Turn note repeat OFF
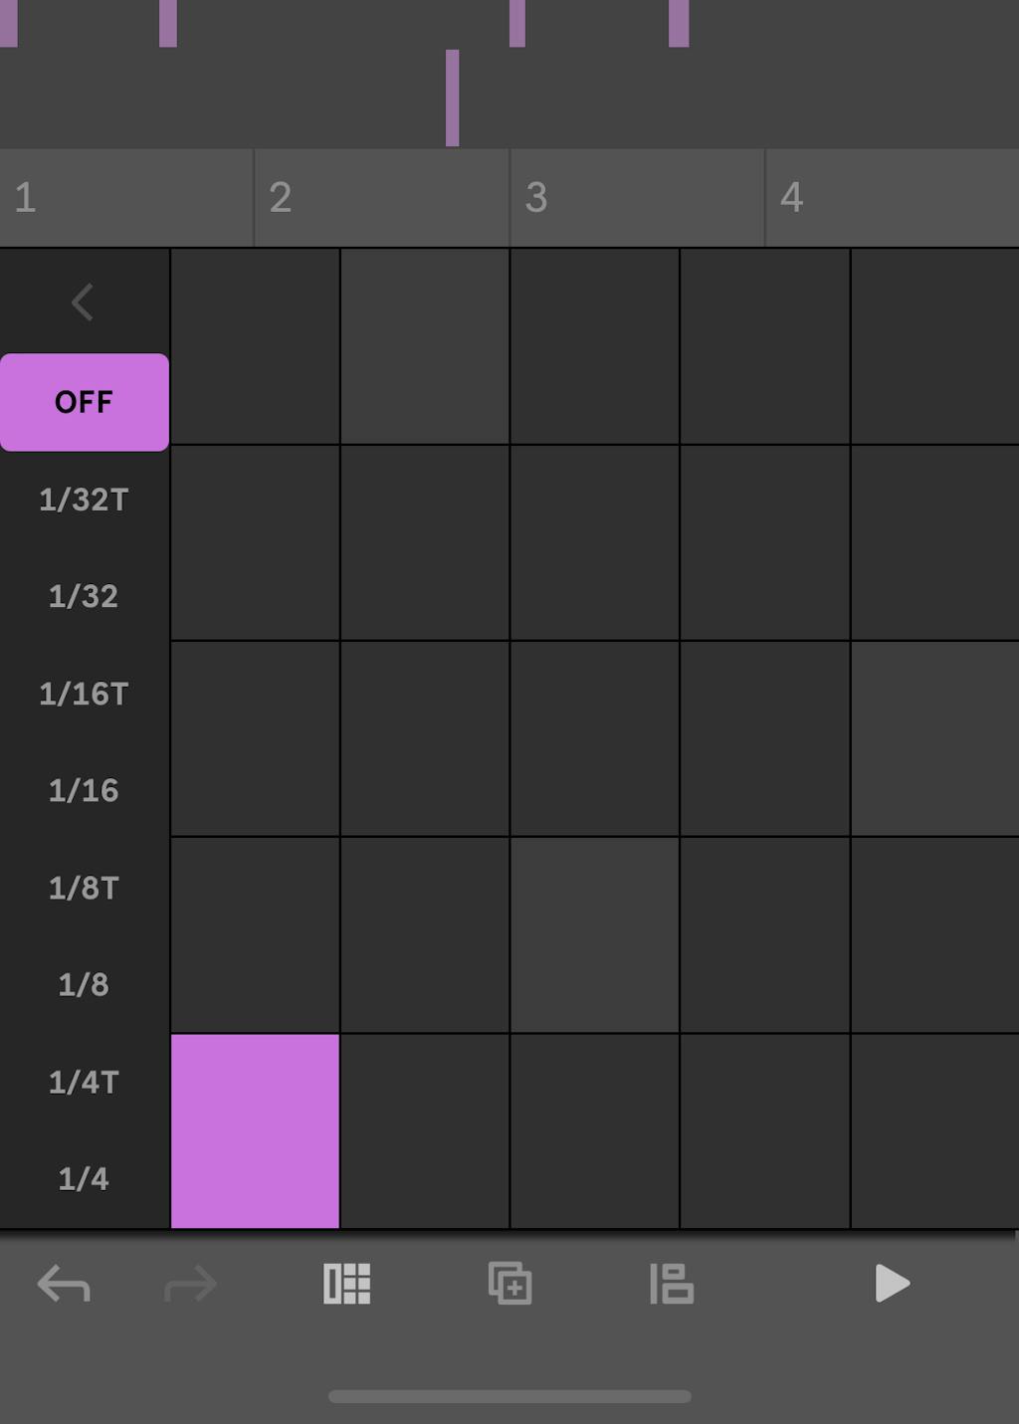This screenshot has height=1424, width=1019. (x=84, y=401)
